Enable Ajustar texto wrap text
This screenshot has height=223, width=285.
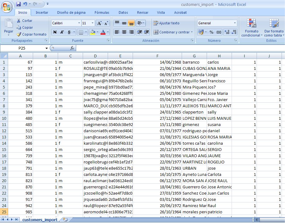point(166,23)
